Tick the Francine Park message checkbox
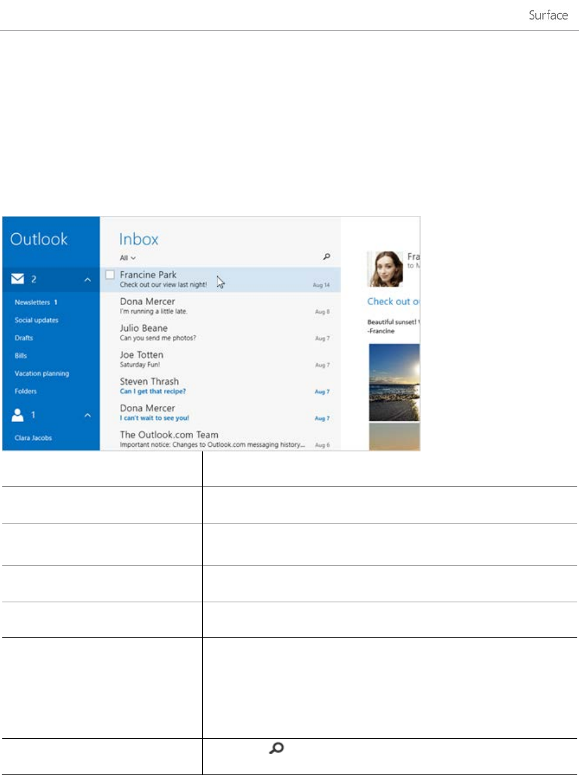The width and height of the screenshot is (579, 775). 110,275
